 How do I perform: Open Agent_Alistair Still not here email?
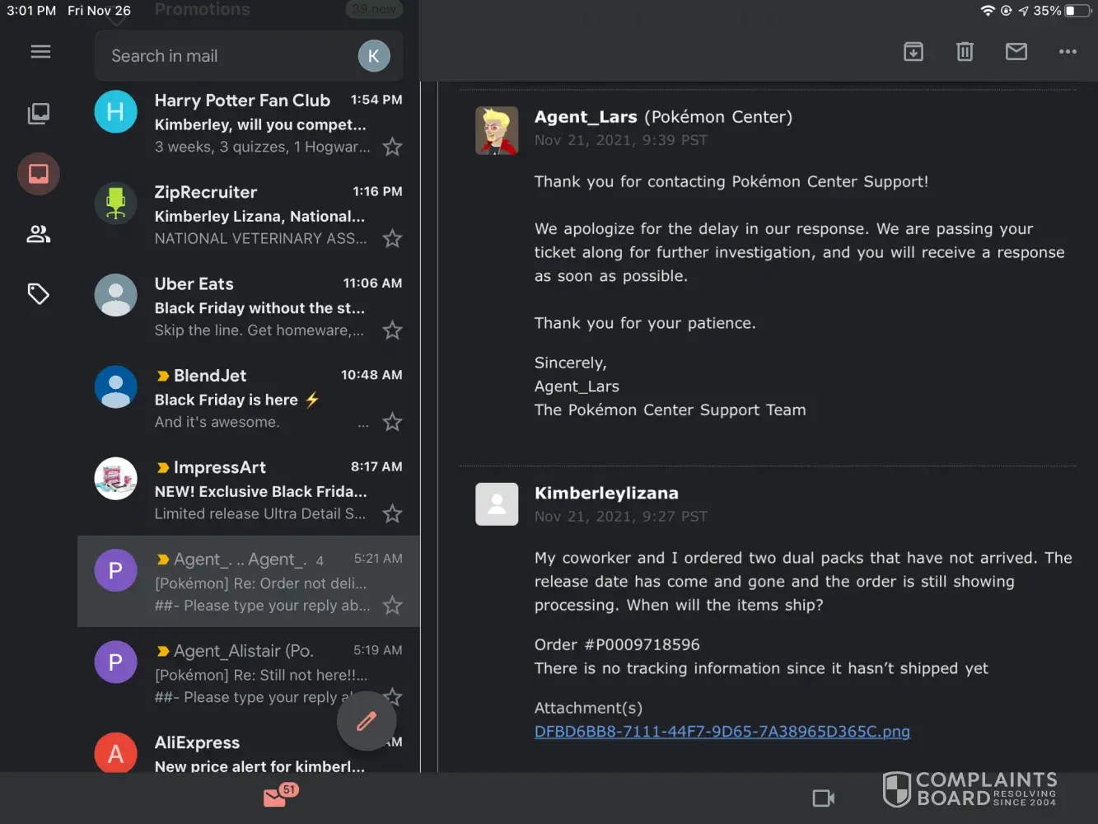point(247,674)
